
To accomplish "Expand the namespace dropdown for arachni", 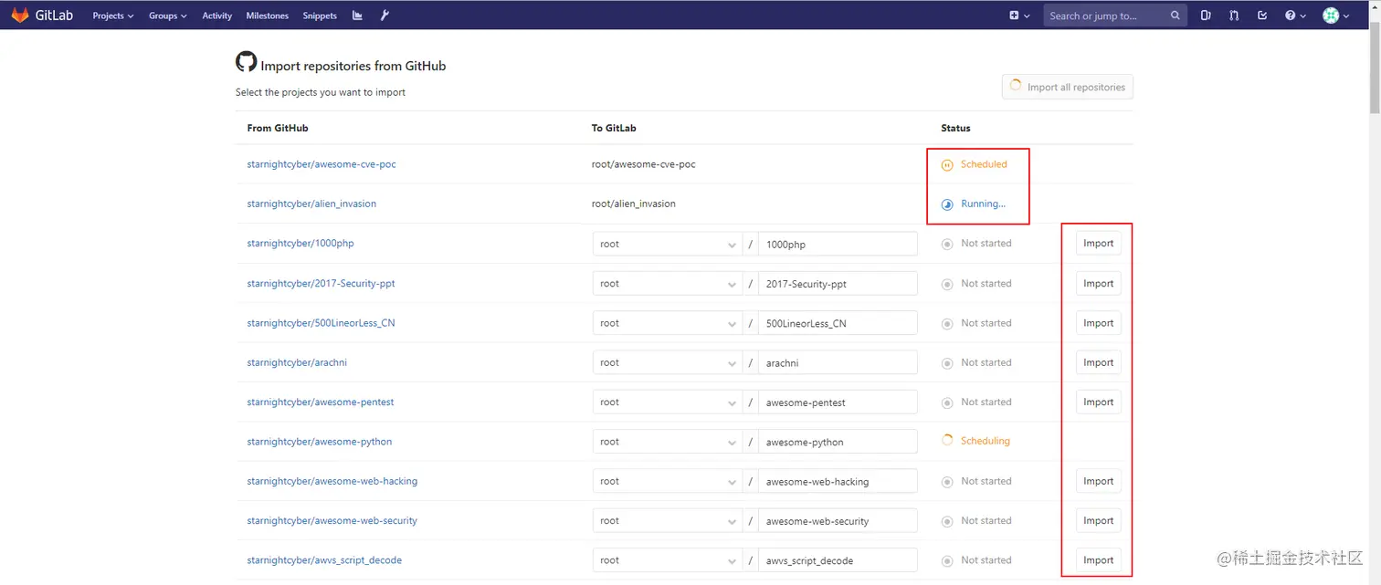I will click(668, 362).
